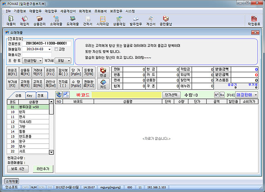Open the 매장판매 sale type dropdown
265x192 pixels.
[x=247, y=95]
